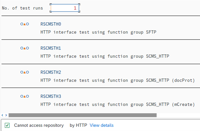Click the left scroll arrow
The image size is (200, 131).
pyautogui.click(x=2, y=115)
